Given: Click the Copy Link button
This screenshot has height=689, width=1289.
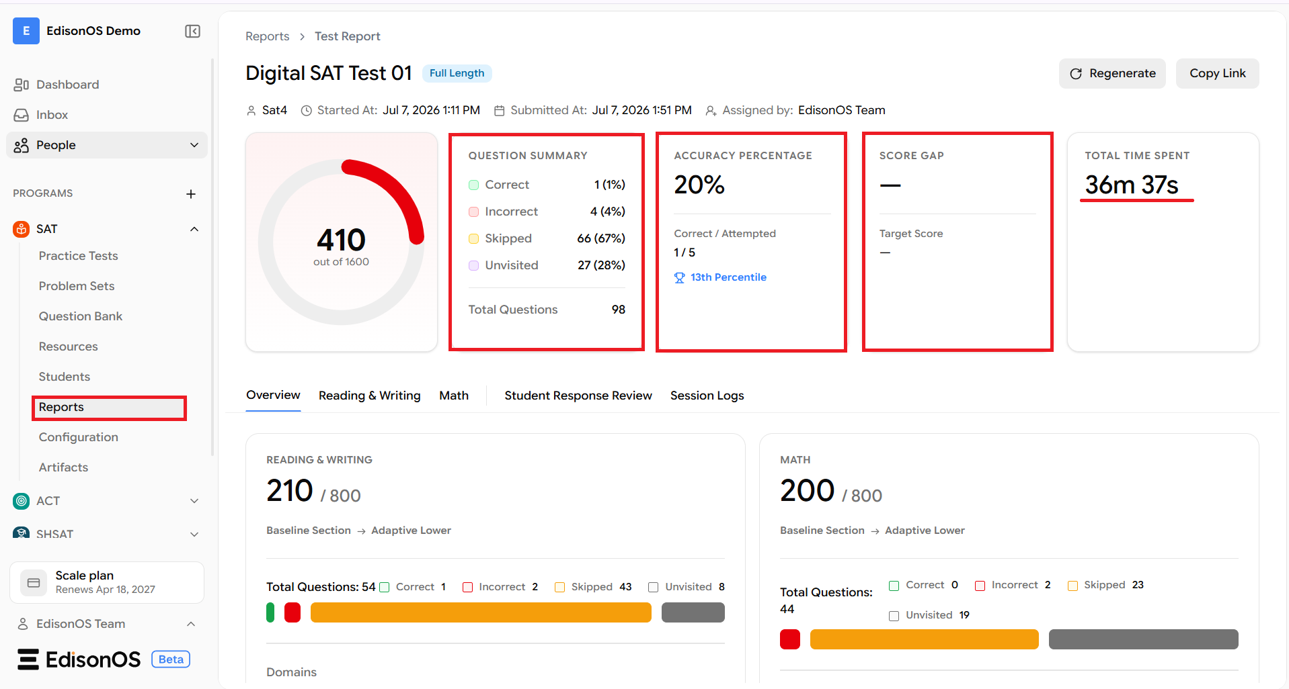Looking at the screenshot, I should click(1217, 73).
